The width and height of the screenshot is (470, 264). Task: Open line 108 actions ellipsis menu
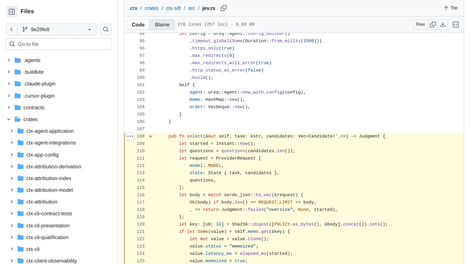pos(130,136)
